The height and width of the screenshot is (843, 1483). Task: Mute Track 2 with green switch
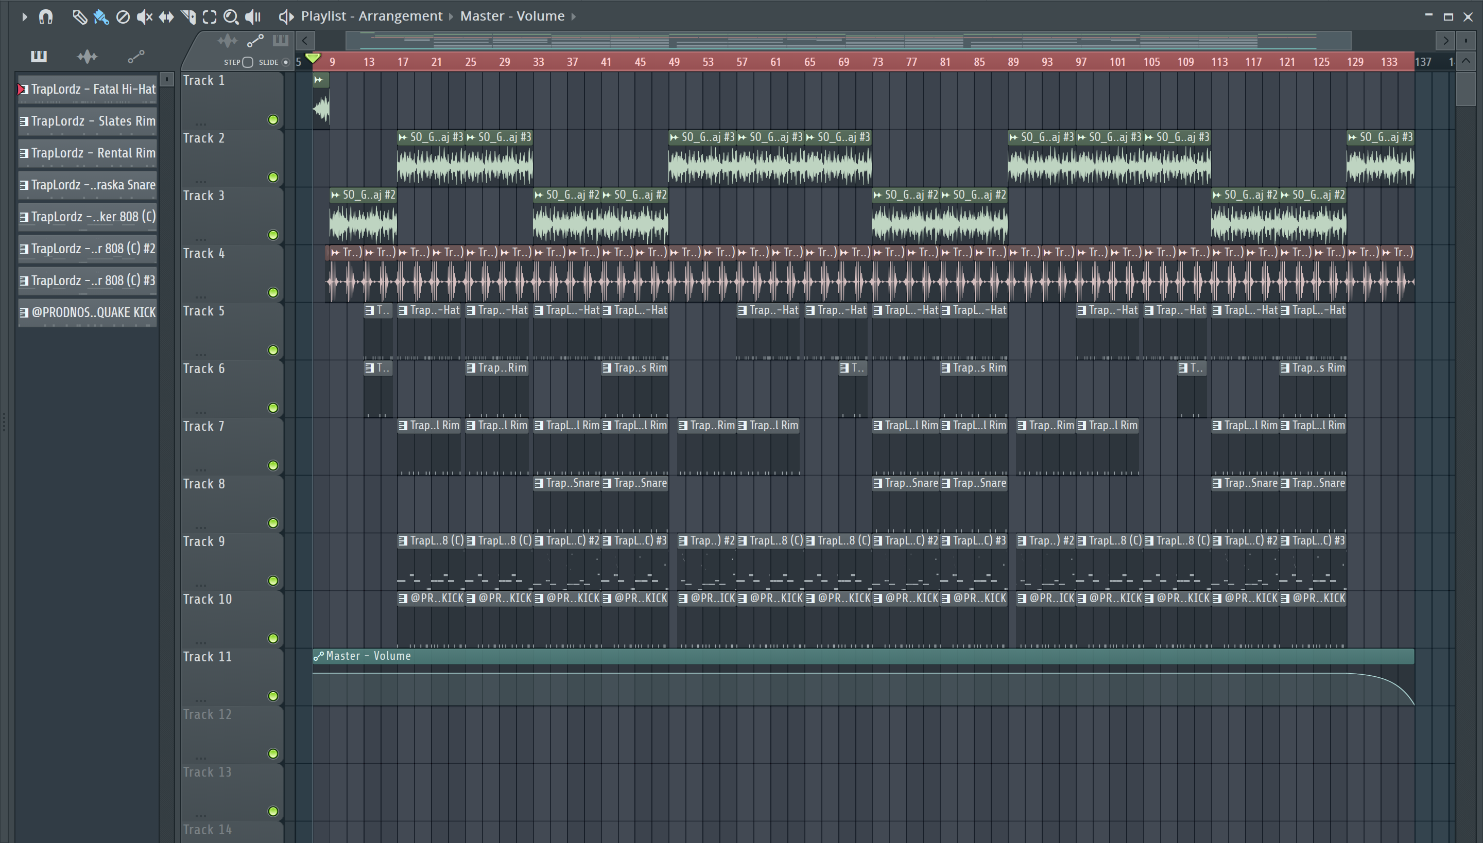click(273, 177)
